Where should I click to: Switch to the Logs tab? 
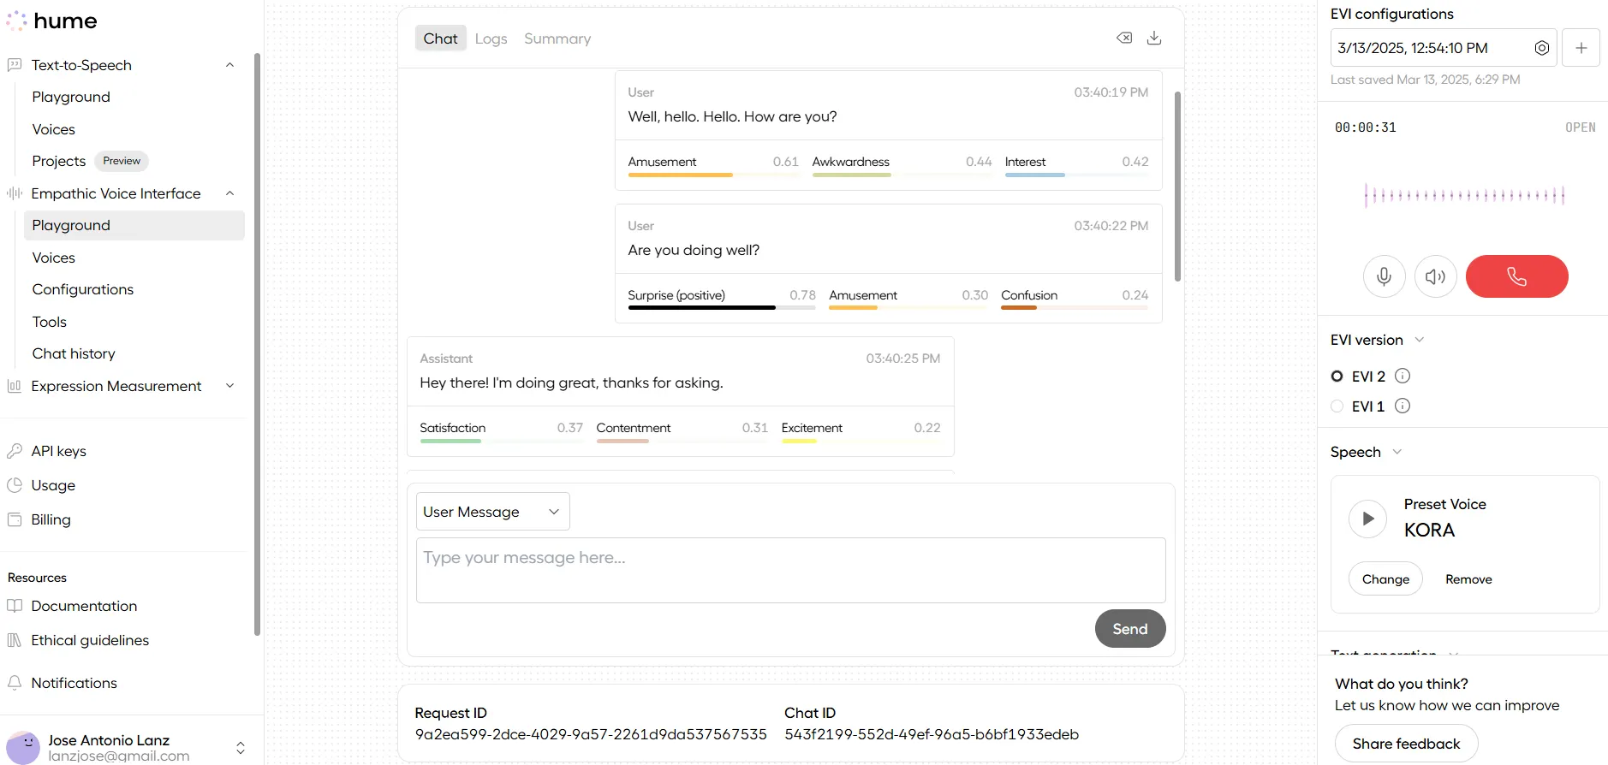click(491, 39)
